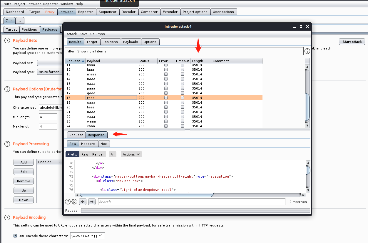
Task: Open the Columns menu
Action: [x=98, y=34]
